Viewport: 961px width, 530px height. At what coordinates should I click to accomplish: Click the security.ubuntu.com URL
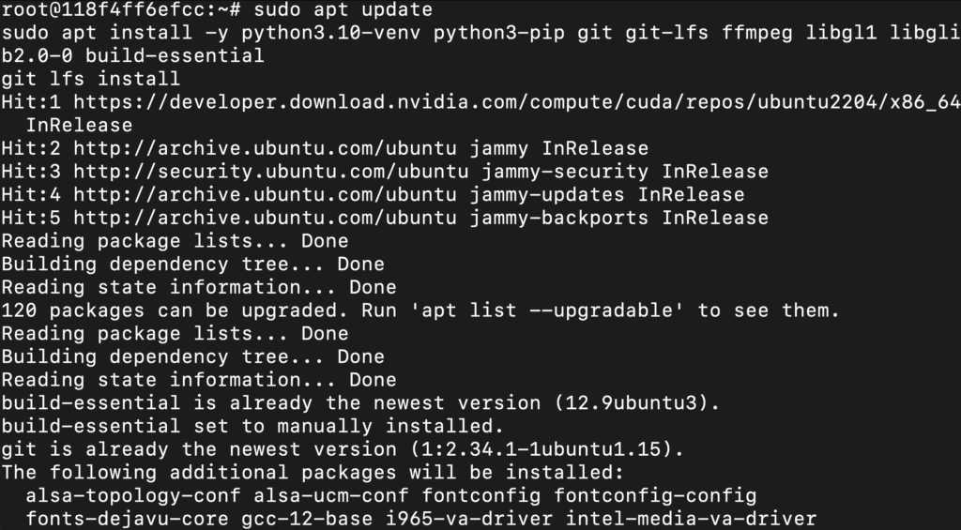(x=266, y=172)
